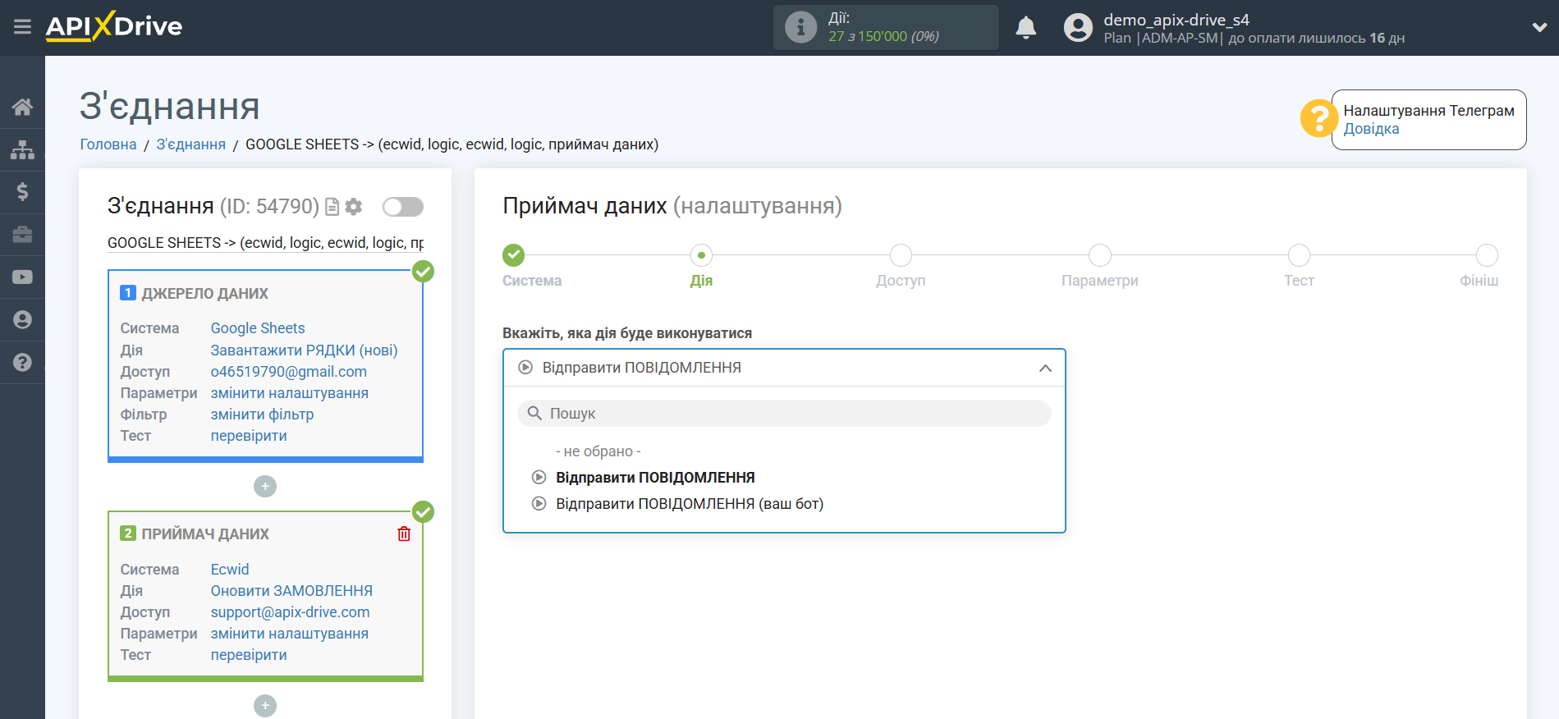Select the '- не обрано -' option
The height and width of the screenshot is (719, 1559).
(x=598, y=451)
